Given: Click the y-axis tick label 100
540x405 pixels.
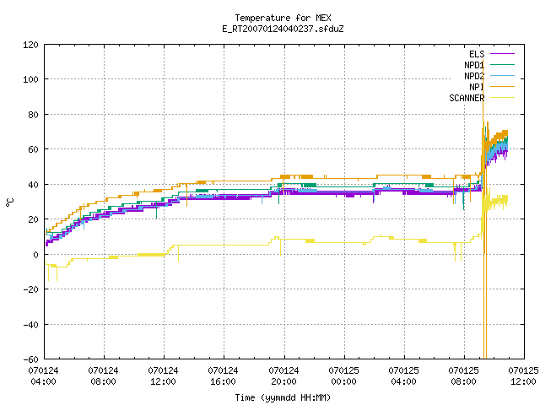Looking at the screenshot, I should pos(30,79).
